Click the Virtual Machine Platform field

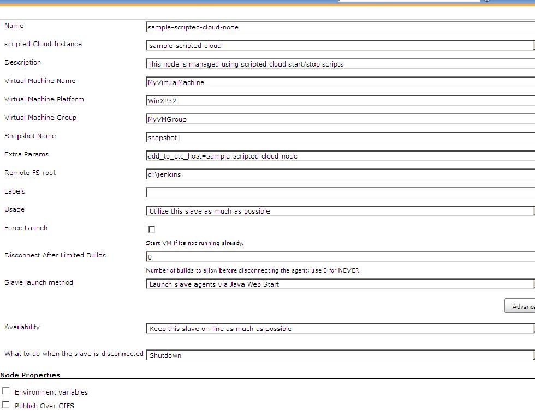pyautogui.click(x=340, y=101)
